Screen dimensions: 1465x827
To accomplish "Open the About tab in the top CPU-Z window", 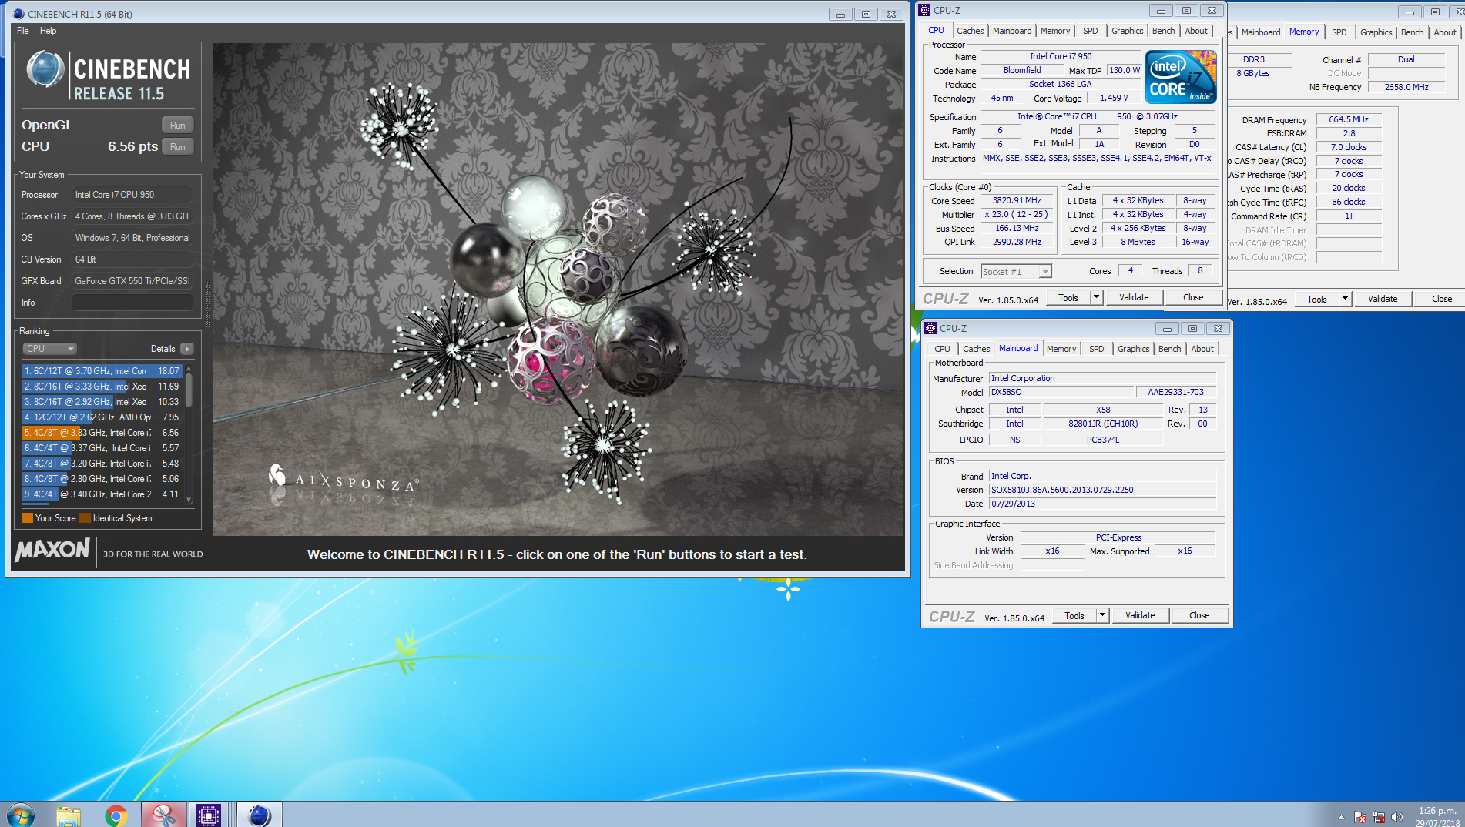I will 1196,31.
